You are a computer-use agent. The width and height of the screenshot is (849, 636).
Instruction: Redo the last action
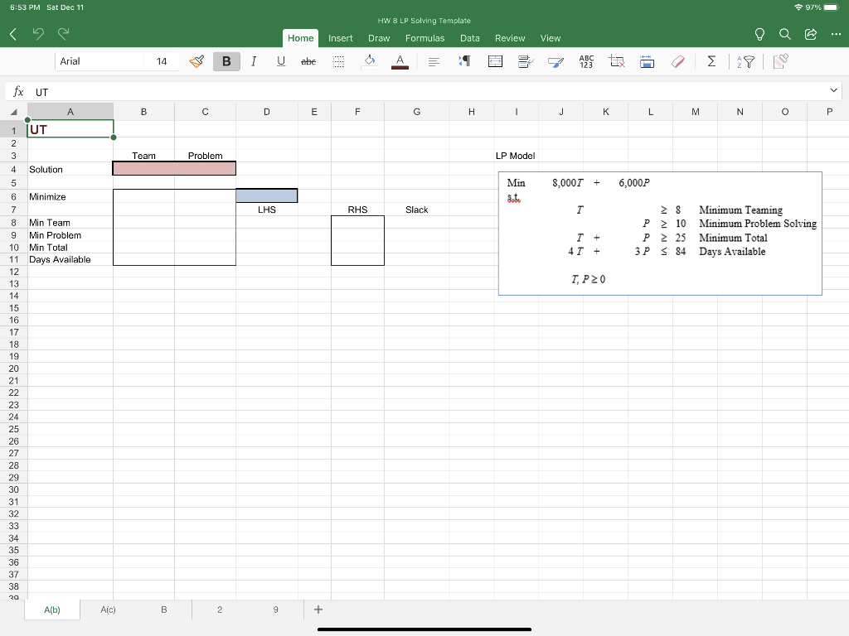click(63, 34)
